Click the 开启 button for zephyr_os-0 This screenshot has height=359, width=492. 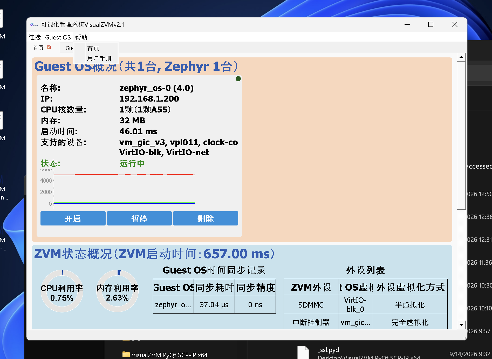(73, 218)
